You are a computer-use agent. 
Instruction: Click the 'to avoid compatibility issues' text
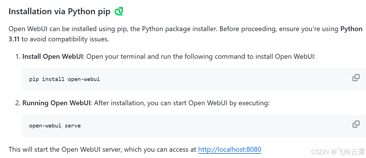(x=65, y=39)
